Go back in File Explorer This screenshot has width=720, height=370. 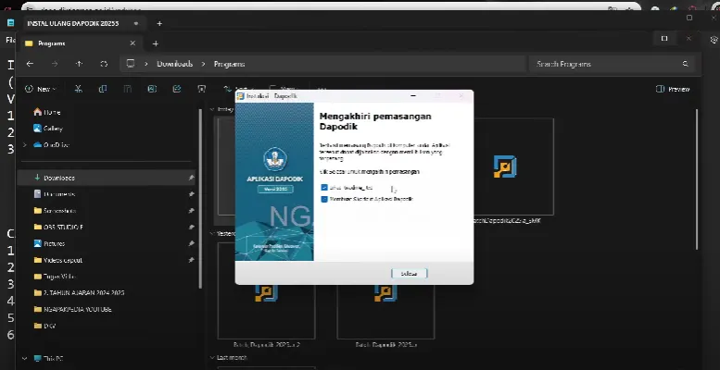pos(30,64)
